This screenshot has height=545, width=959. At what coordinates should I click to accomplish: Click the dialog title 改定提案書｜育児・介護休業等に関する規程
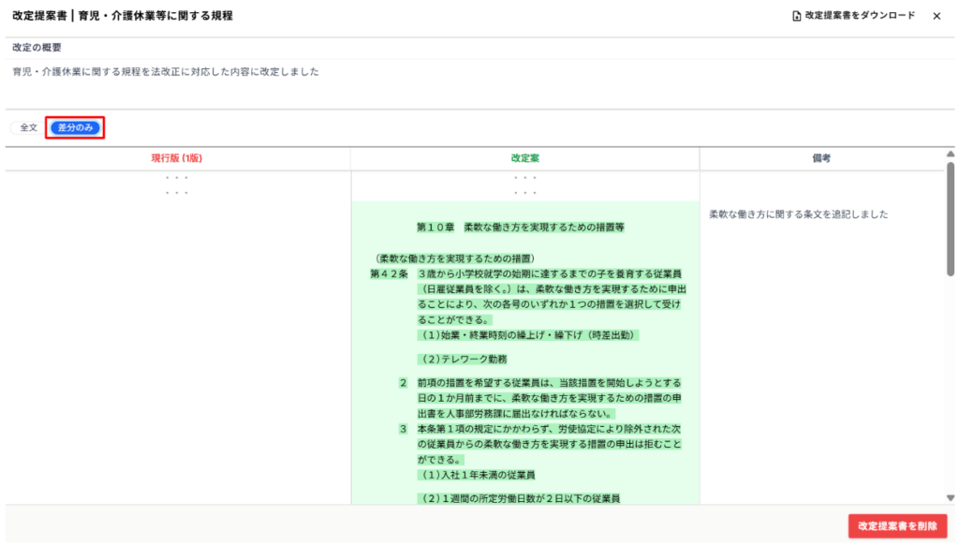[123, 16]
